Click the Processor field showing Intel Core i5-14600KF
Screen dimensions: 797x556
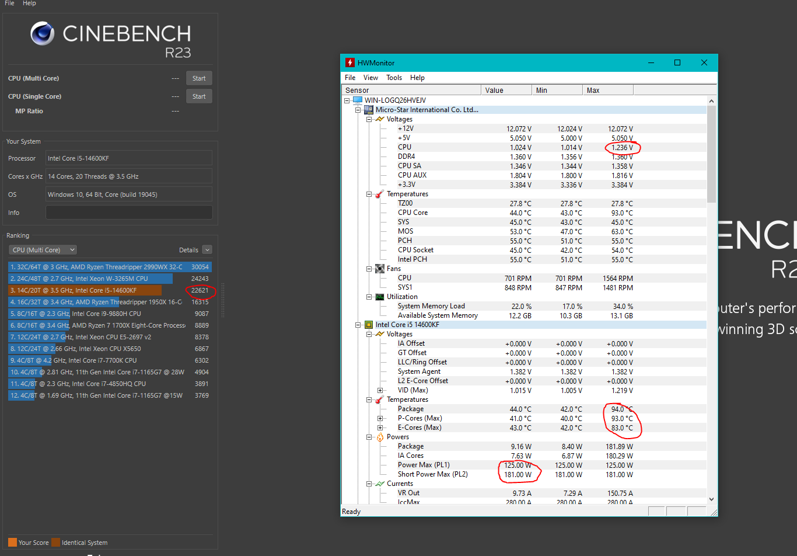coord(129,158)
